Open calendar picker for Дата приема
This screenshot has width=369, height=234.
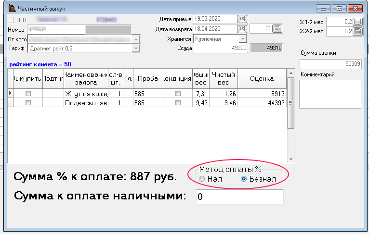point(242,19)
